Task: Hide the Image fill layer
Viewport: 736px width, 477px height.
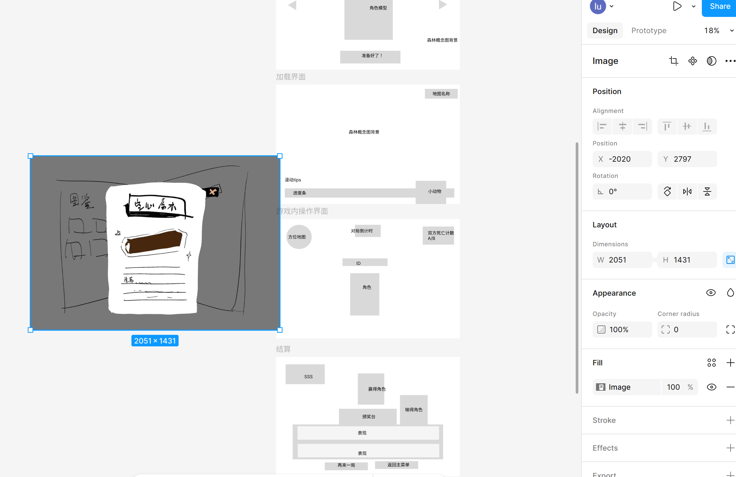Action: pos(711,387)
